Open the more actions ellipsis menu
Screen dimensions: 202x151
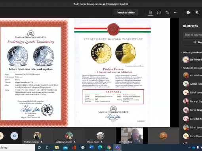(x=175, y=12)
